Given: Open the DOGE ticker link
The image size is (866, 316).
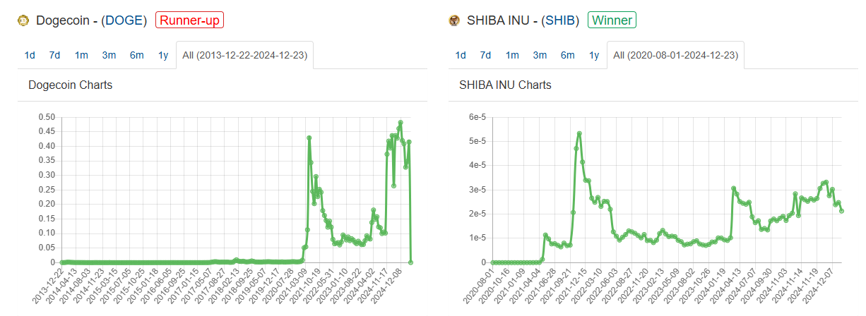Looking at the screenshot, I should point(123,20).
